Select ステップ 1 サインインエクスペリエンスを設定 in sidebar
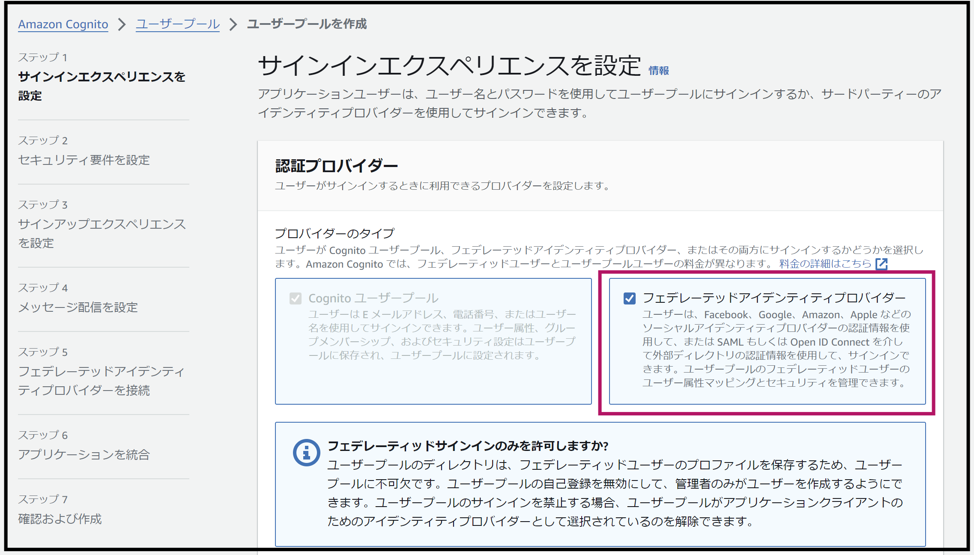Viewport: 974px width, 555px height. [102, 77]
